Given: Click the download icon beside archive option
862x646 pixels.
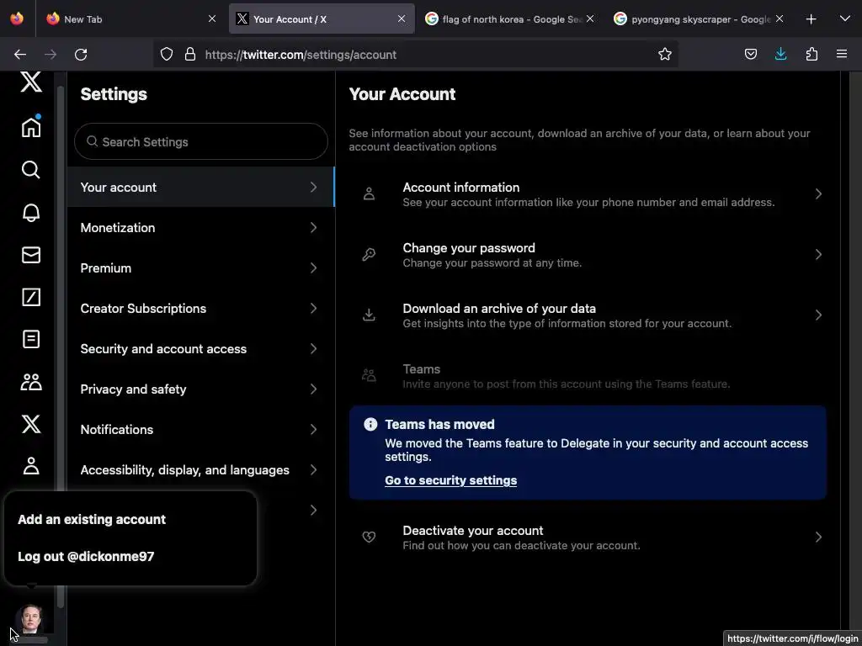Looking at the screenshot, I should (x=369, y=315).
